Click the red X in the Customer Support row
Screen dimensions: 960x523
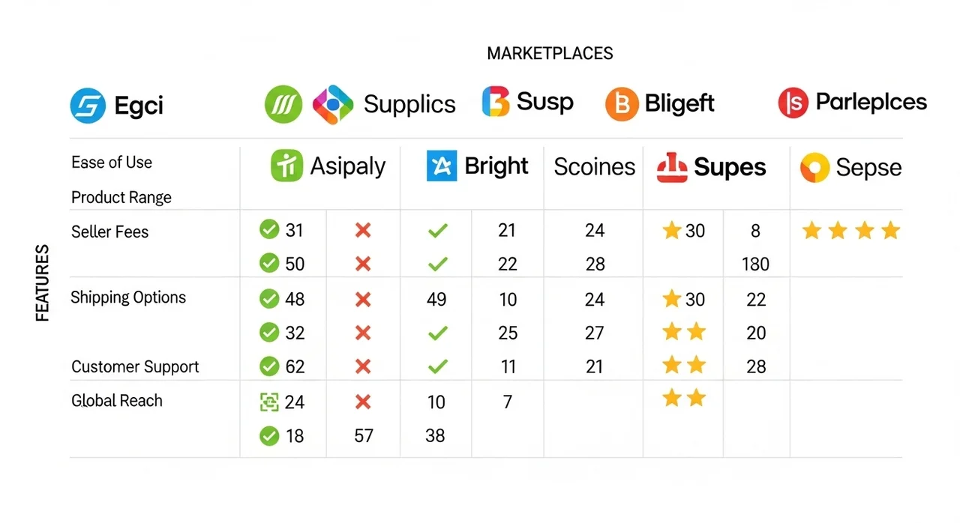click(363, 366)
